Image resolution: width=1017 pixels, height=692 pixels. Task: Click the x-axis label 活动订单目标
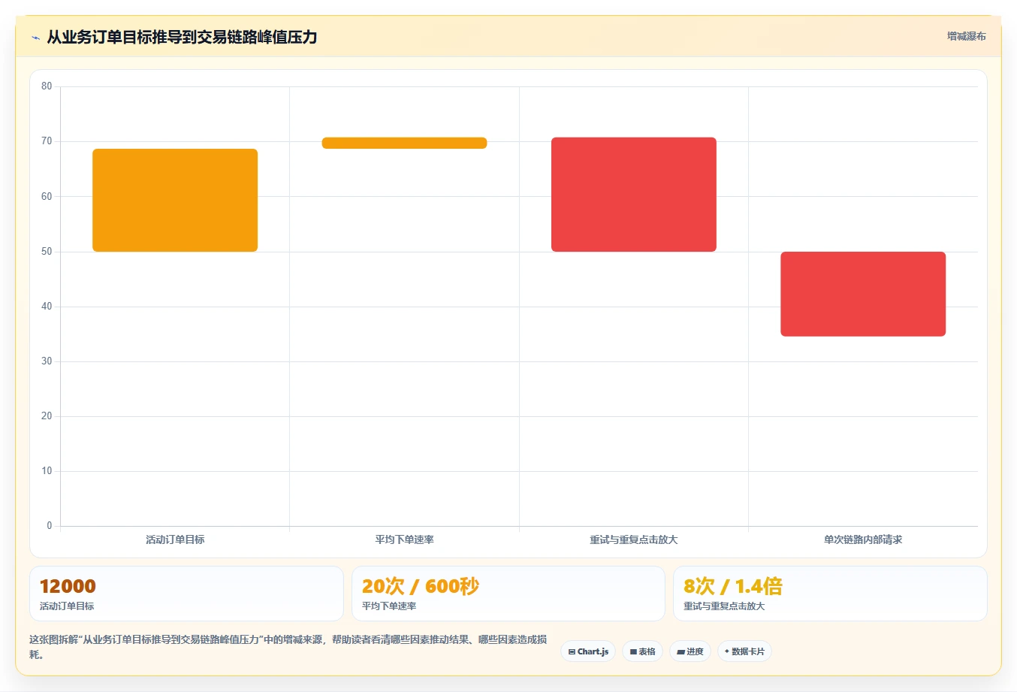click(x=175, y=539)
